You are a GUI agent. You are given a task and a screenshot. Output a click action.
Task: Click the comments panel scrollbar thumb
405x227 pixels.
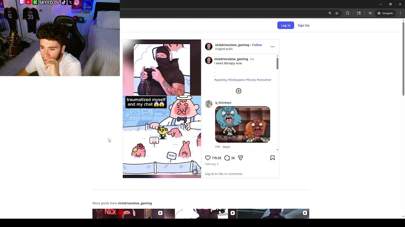pos(277,64)
